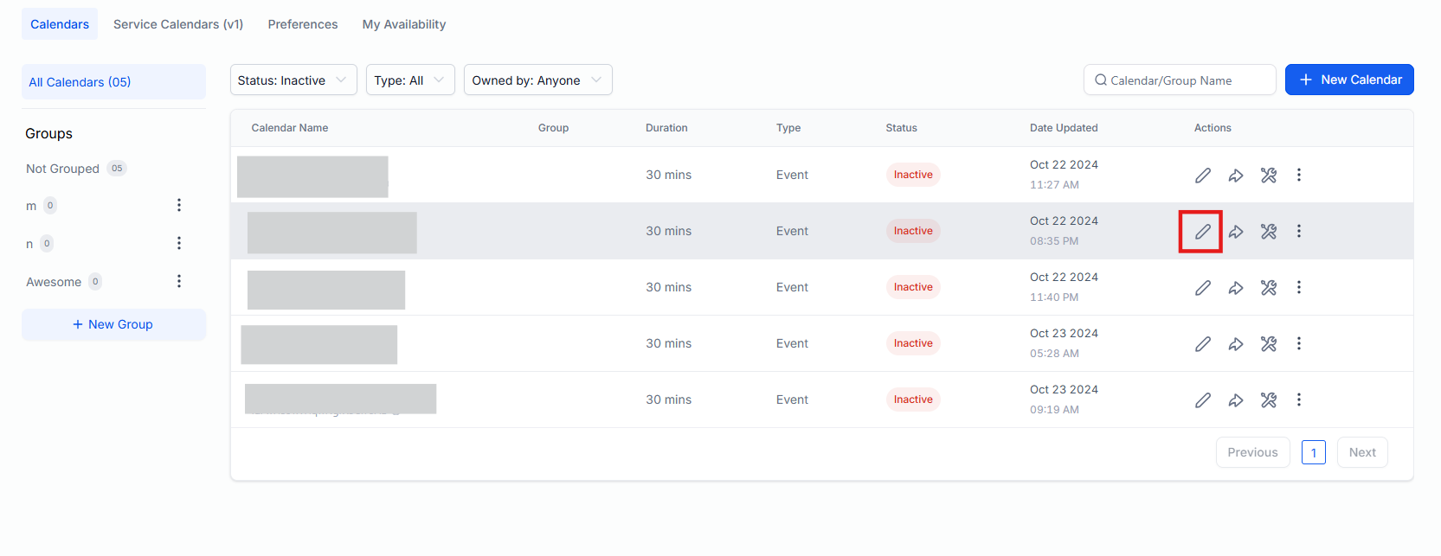Expand the Status: Inactive filter dropdown

click(x=293, y=80)
